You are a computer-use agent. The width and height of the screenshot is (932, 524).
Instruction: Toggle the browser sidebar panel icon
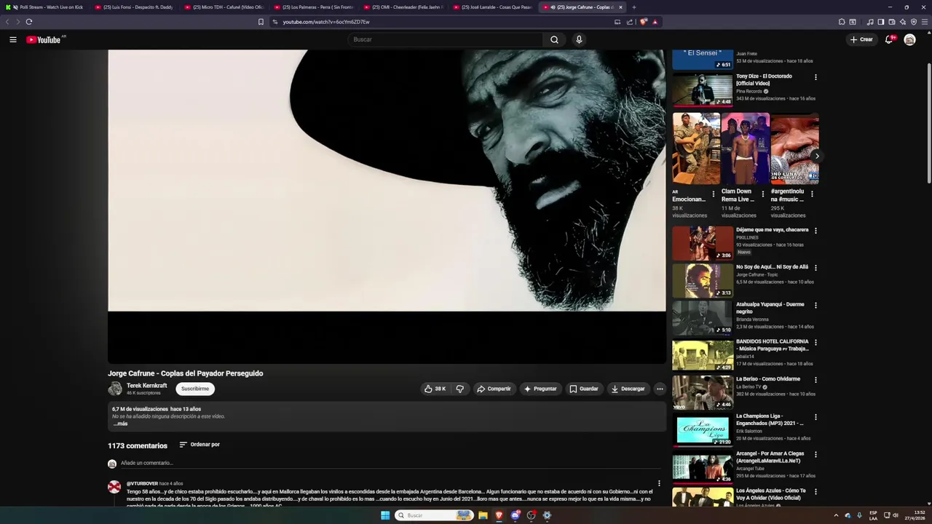click(x=881, y=22)
